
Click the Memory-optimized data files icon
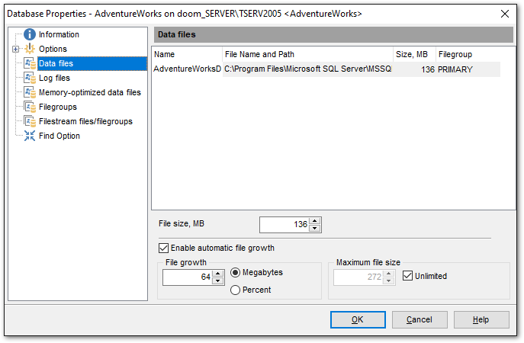click(x=30, y=92)
